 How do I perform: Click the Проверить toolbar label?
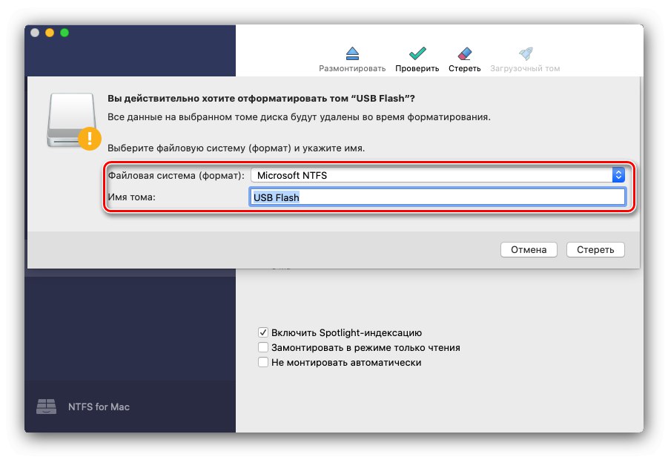click(x=417, y=68)
